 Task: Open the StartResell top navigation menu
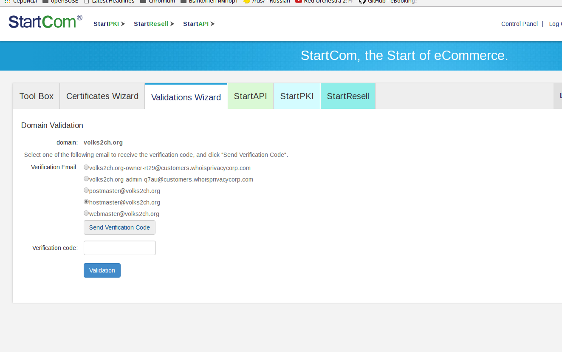coord(154,24)
